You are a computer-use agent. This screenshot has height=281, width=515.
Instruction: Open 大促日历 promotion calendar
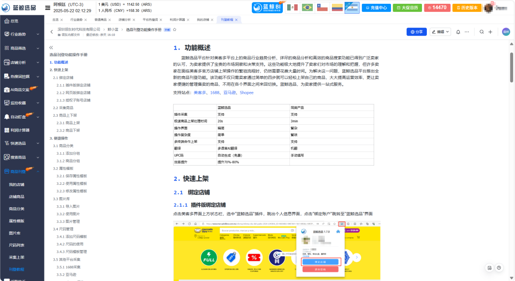(x=407, y=8)
